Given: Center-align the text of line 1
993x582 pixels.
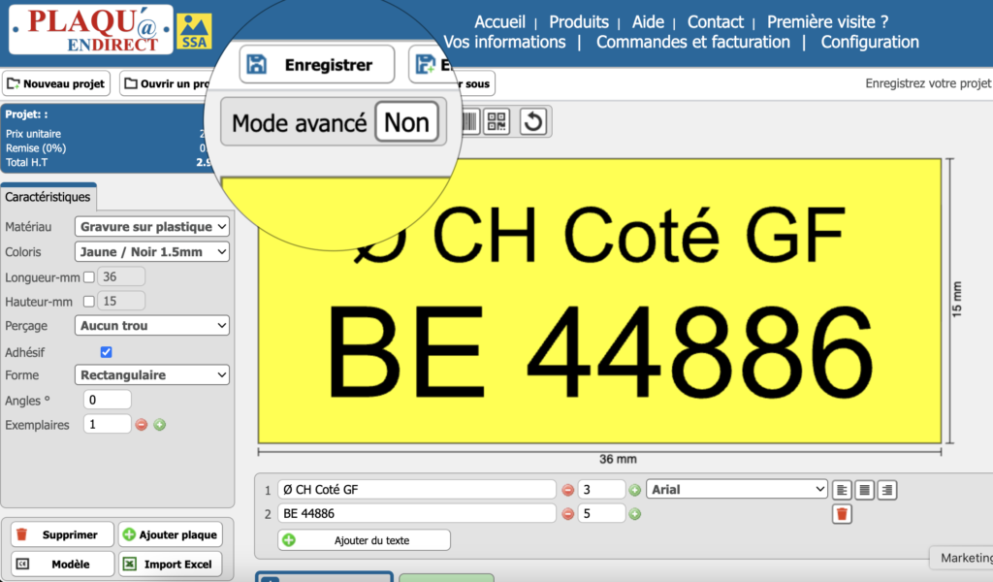Looking at the screenshot, I should (x=865, y=490).
